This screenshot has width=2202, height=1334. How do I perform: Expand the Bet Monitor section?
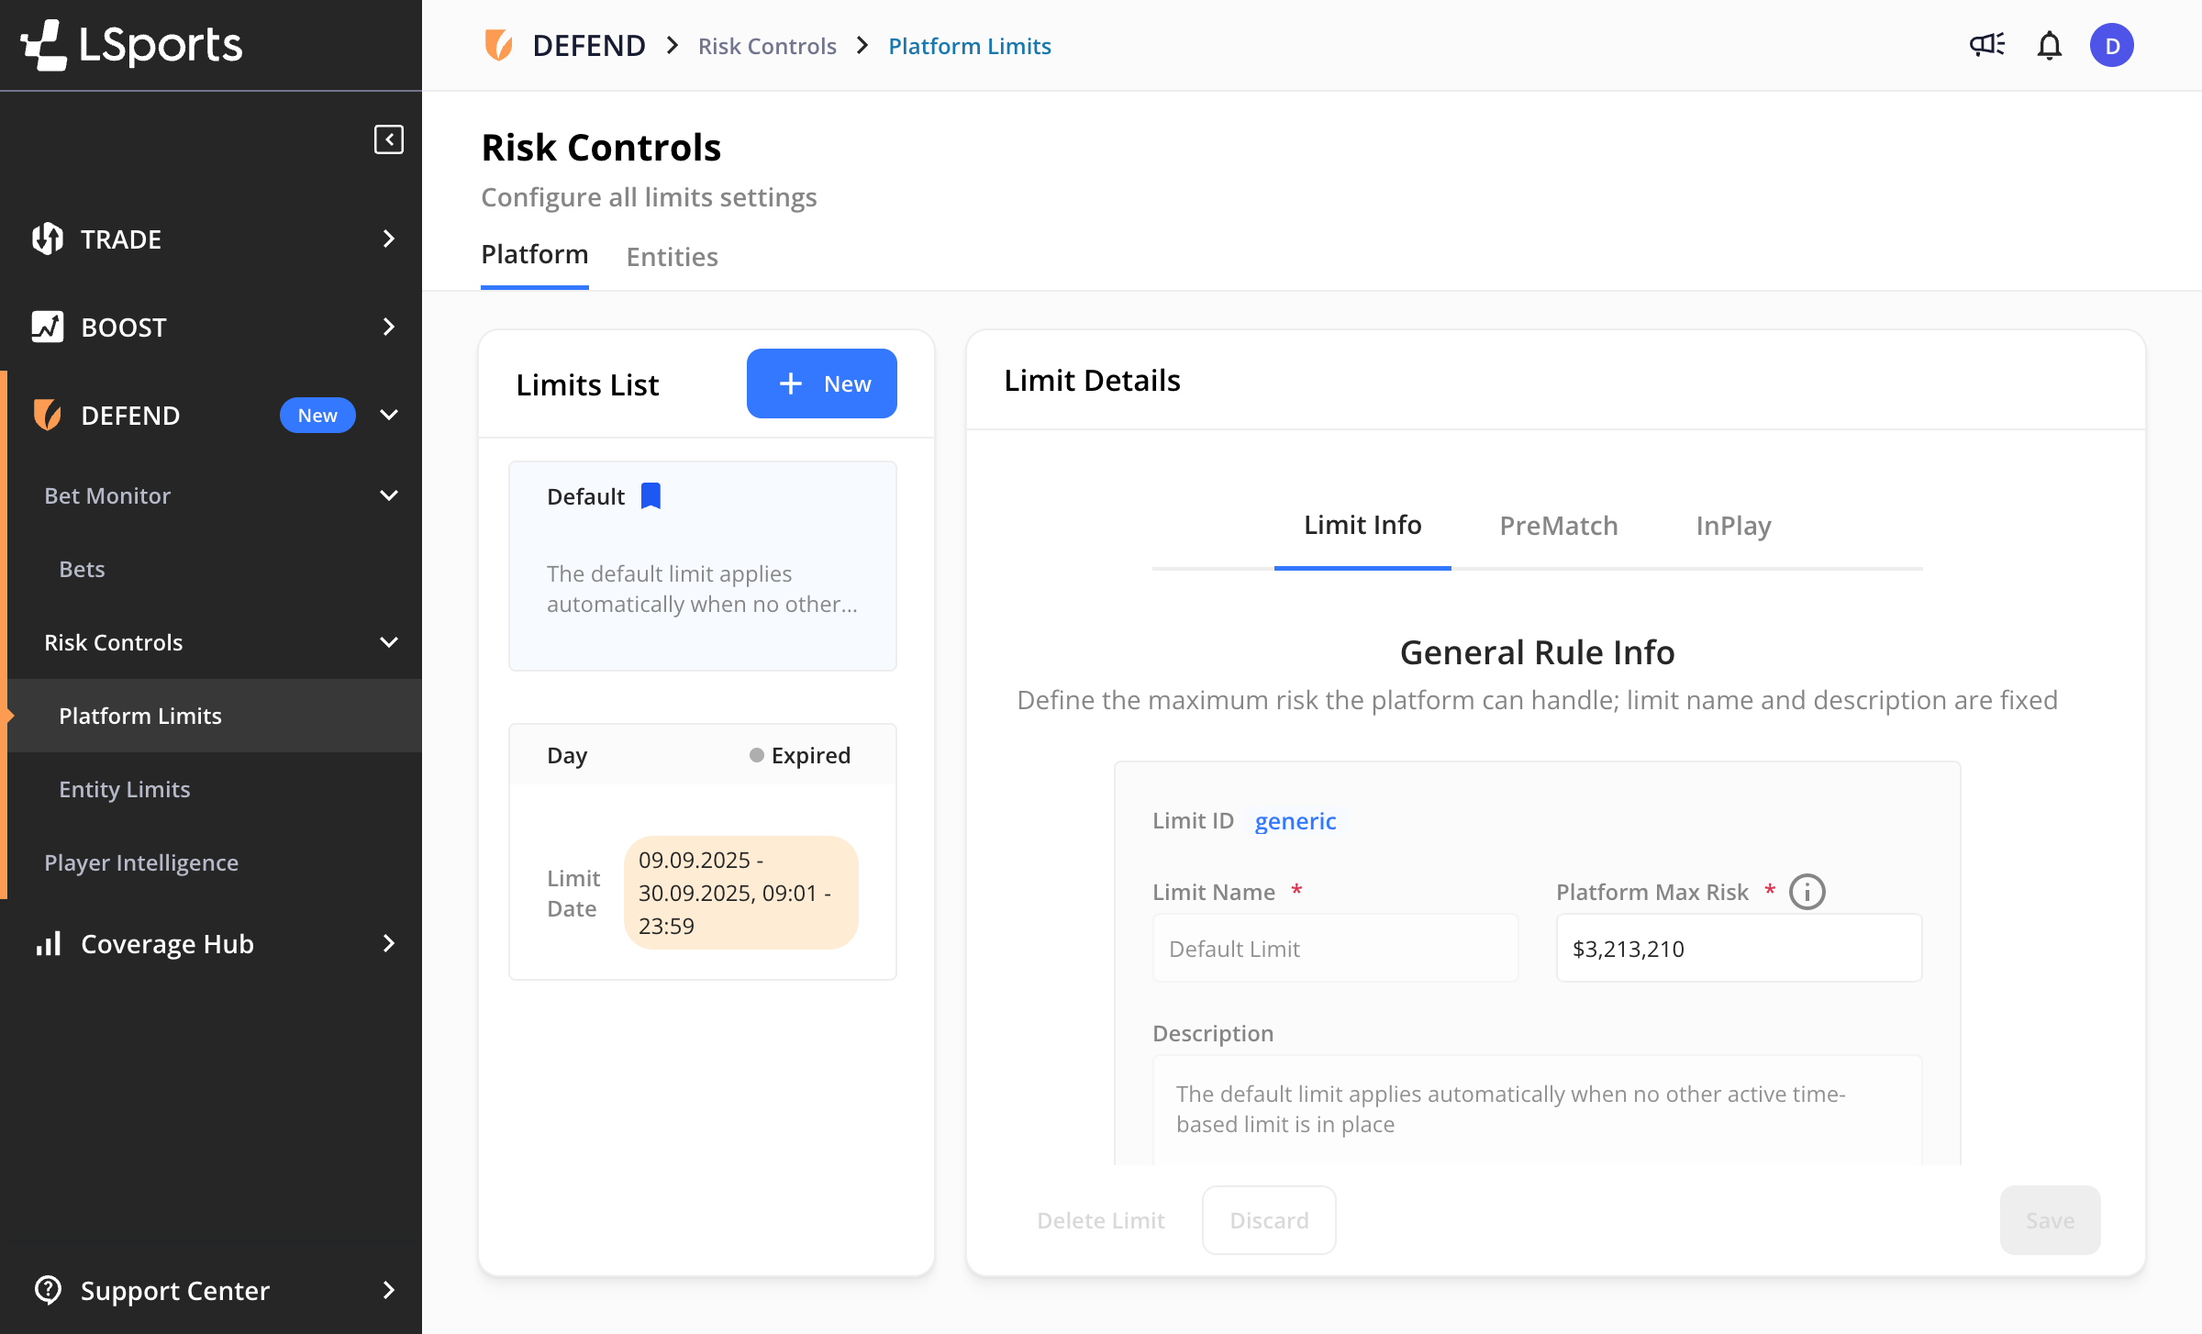pyautogui.click(x=388, y=495)
